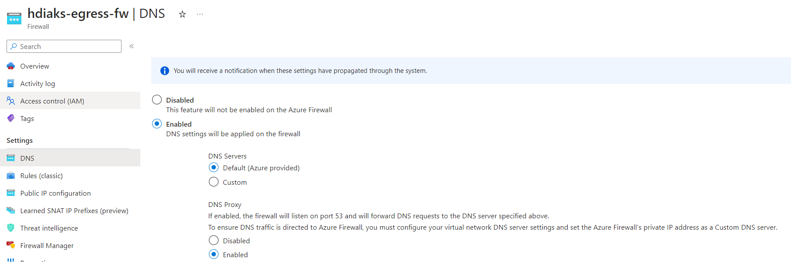Click the Threat intelligence shield icon
Viewport: 791px width, 262px height.
pyautogui.click(x=11, y=228)
